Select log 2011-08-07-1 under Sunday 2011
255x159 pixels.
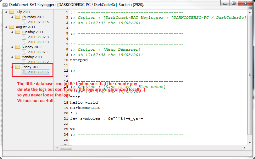(38, 52)
